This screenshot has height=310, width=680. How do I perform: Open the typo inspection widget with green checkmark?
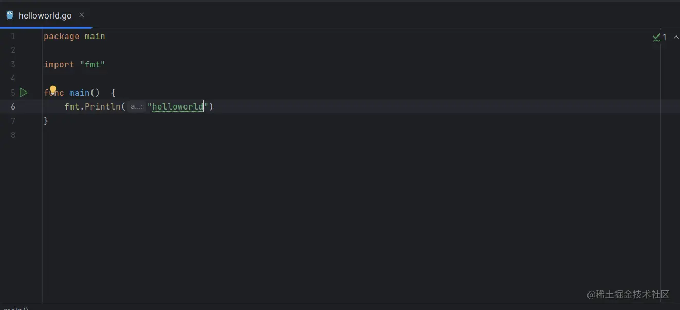pos(659,37)
